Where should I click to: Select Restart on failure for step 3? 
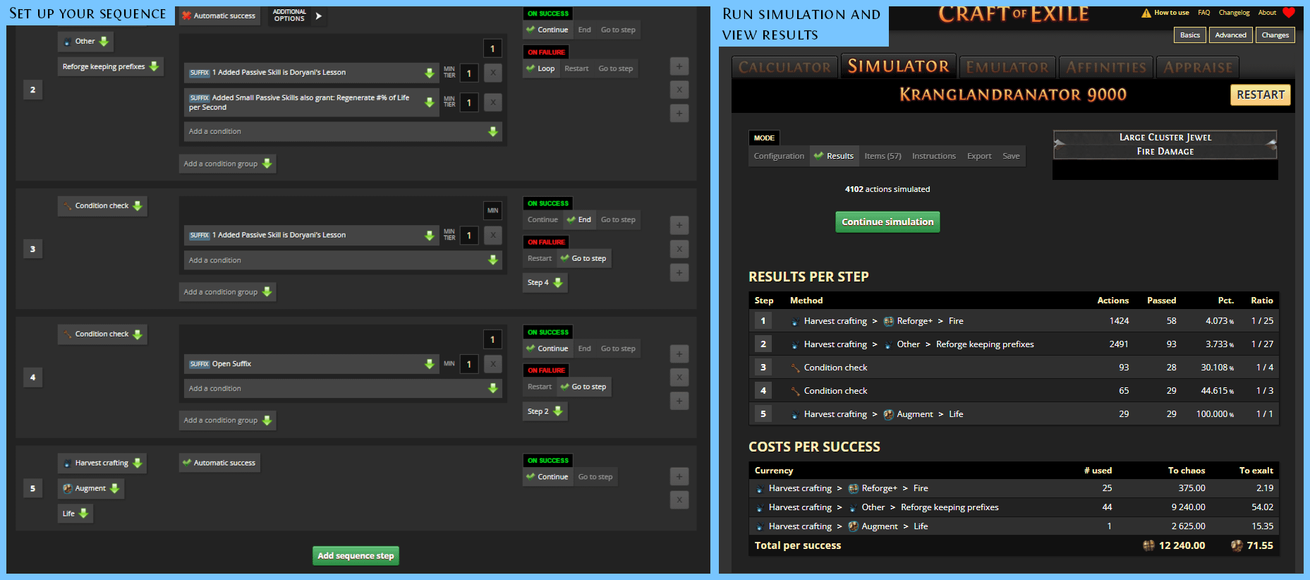[540, 258]
